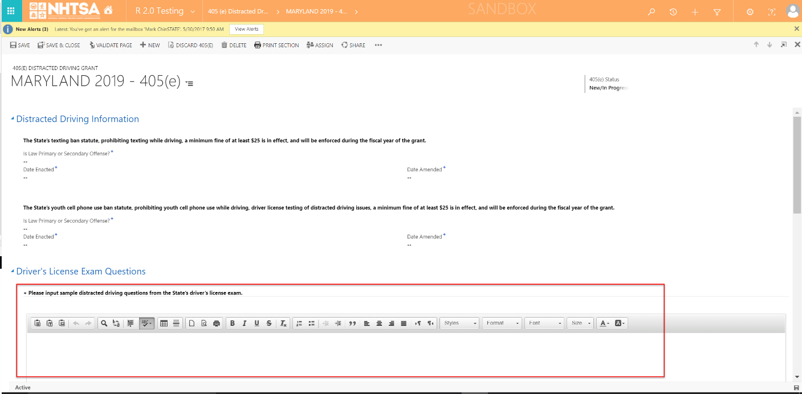Open help question mark icon
The height and width of the screenshot is (394, 802).
(x=772, y=11)
